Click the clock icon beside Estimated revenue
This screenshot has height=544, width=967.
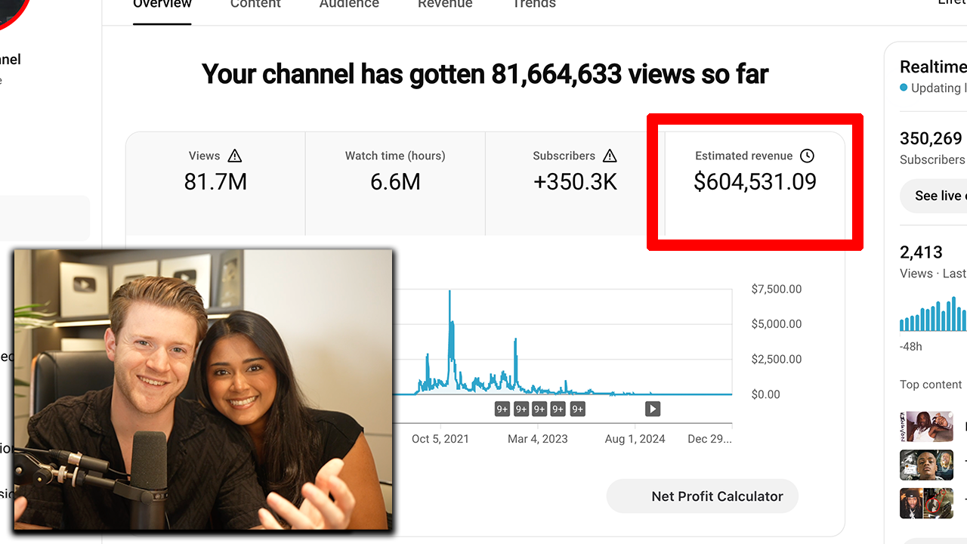807,156
